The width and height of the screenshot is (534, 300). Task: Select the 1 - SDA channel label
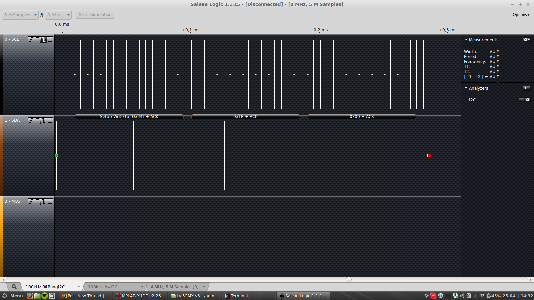click(x=12, y=120)
